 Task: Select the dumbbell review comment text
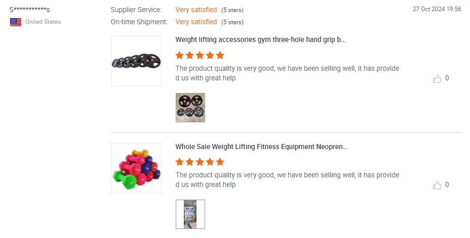click(287, 180)
